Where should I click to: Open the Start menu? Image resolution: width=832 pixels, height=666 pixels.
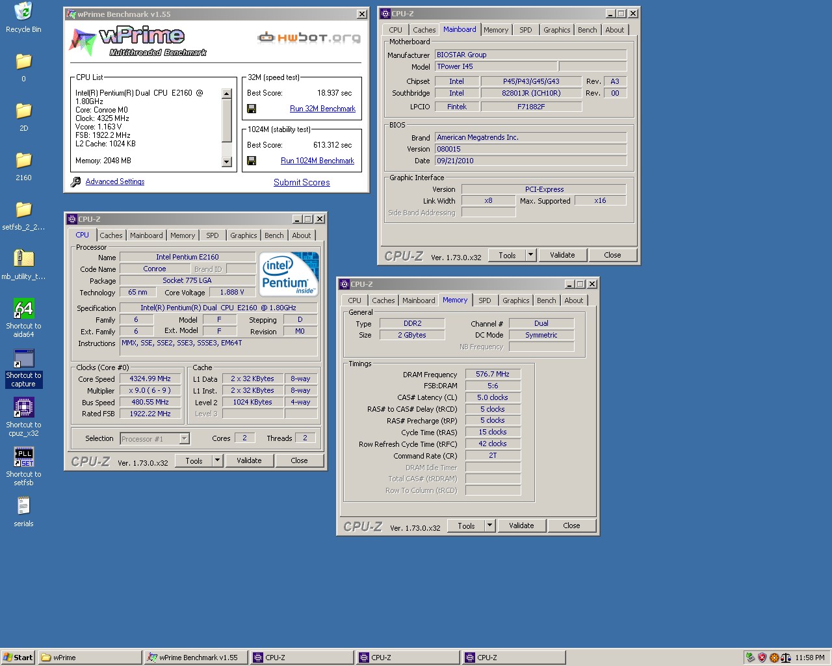18,658
